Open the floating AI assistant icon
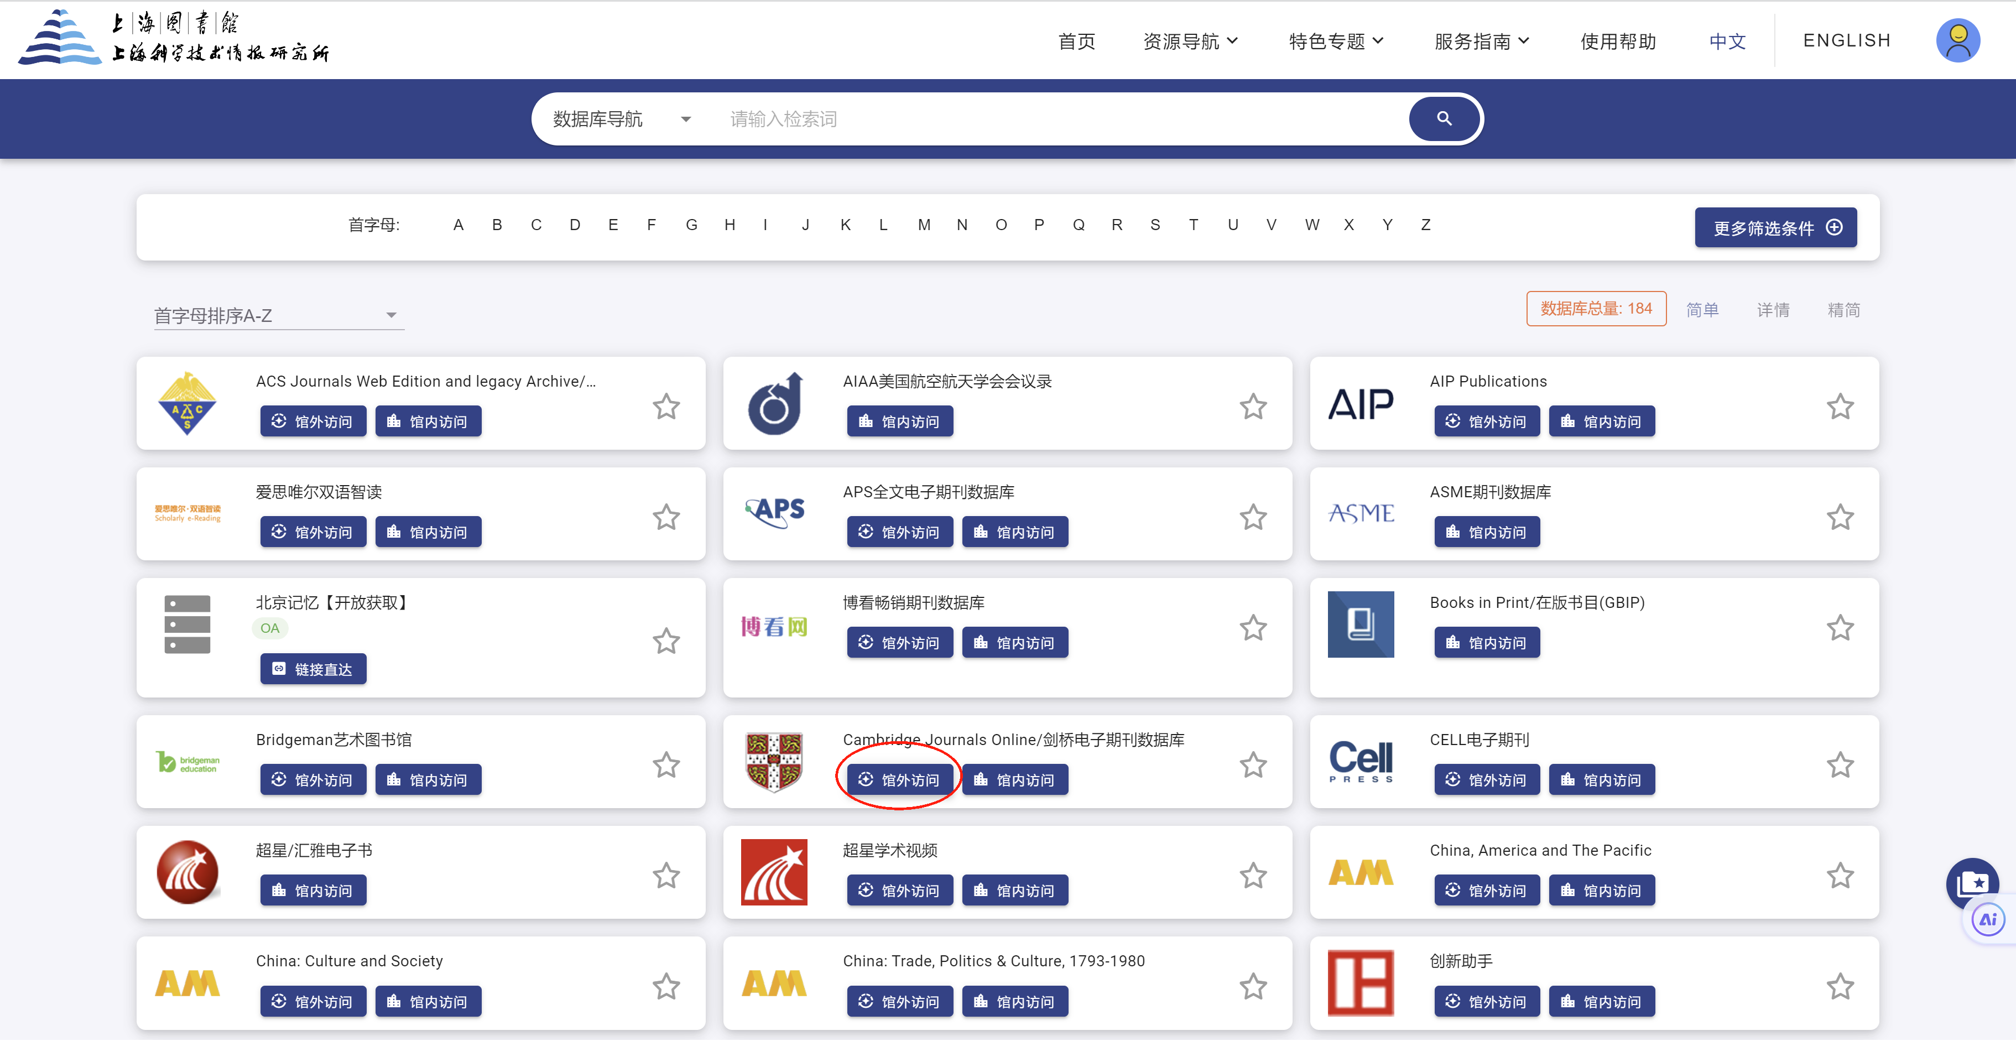Image resolution: width=2016 pixels, height=1041 pixels. click(x=1987, y=920)
